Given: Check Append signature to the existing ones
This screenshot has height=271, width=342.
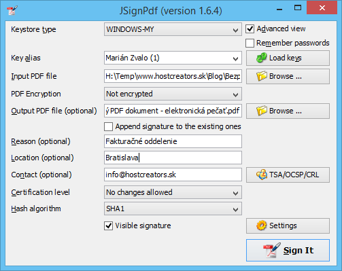Looking at the screenshot, I should [x=108, y=126].
